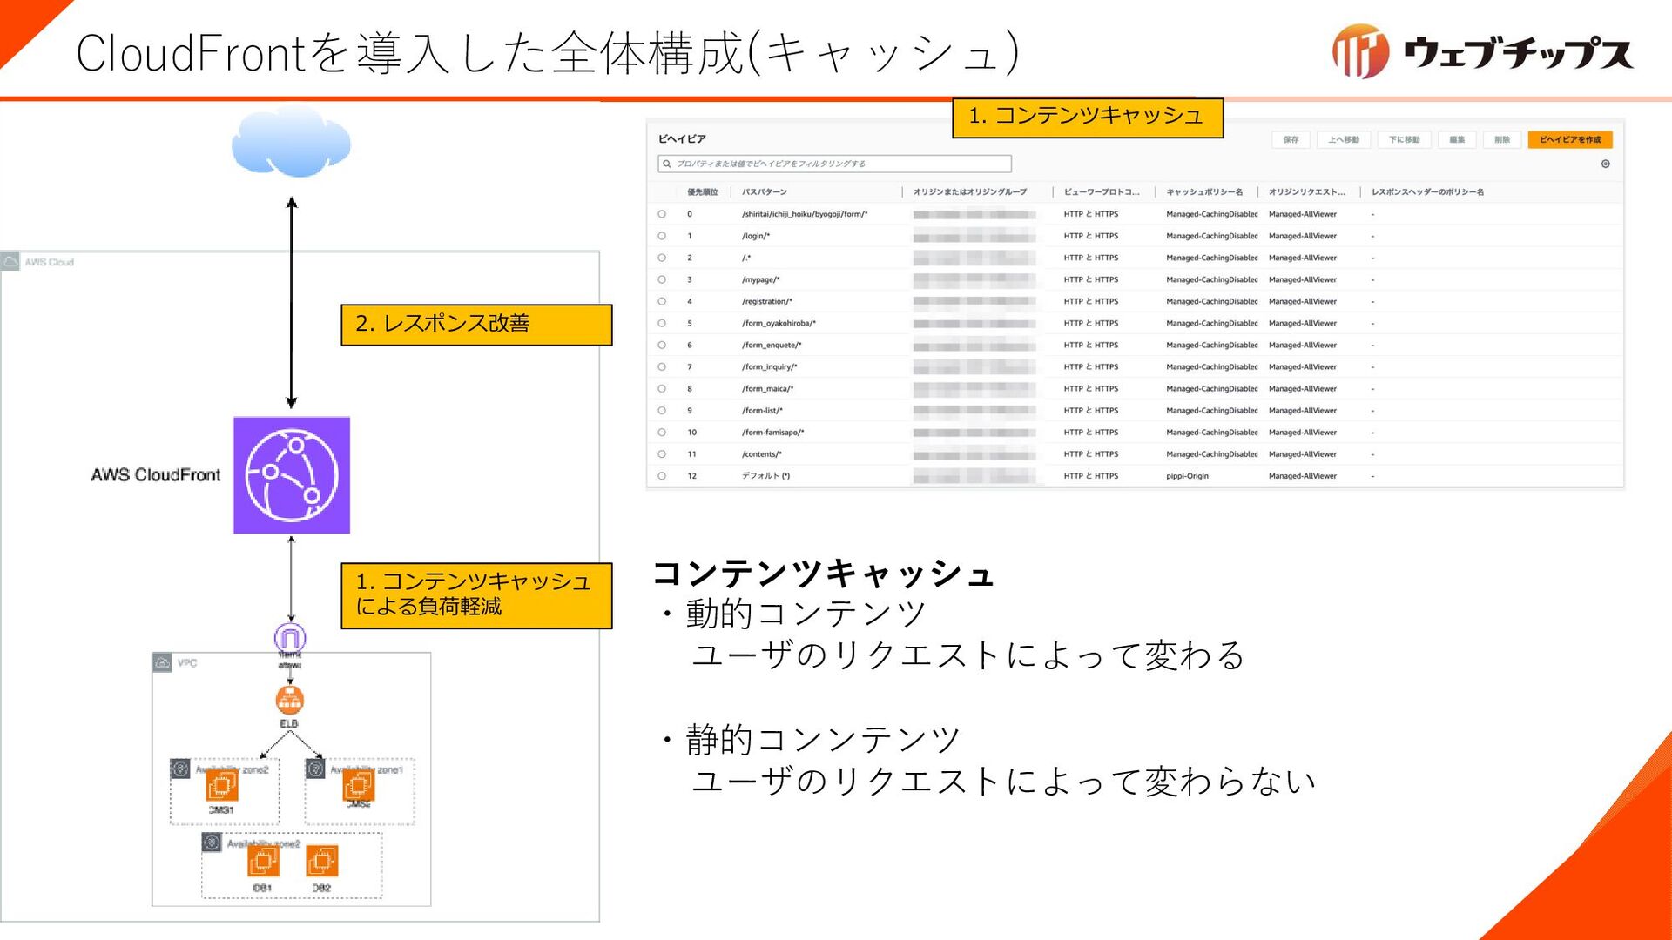
Task: Click the Availability zone2 icon above DB1
Action: pos(212,843)
